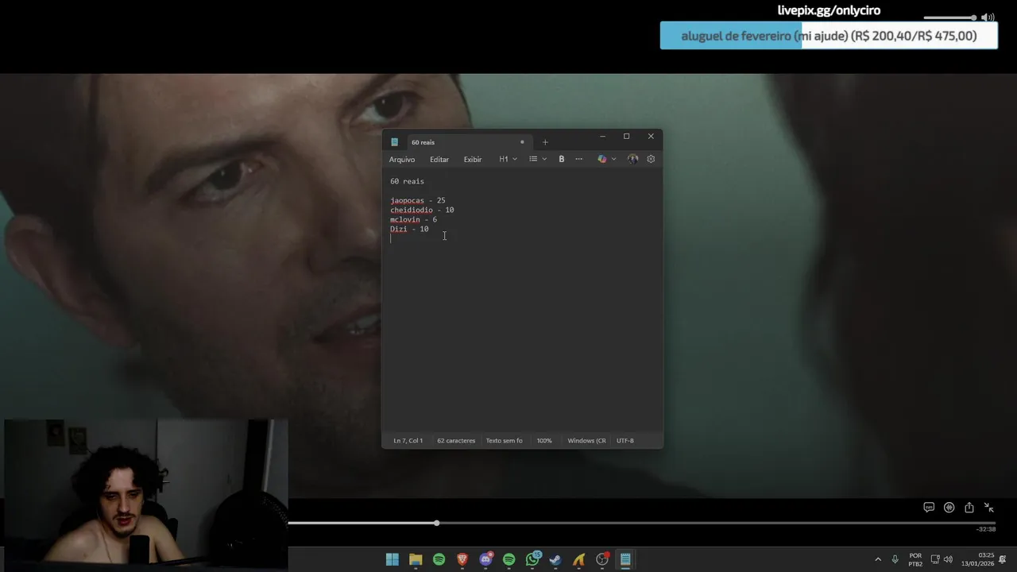1017x572 pixels.
Task: Open File Explorer from the taskbar
Action: [416, 559]
